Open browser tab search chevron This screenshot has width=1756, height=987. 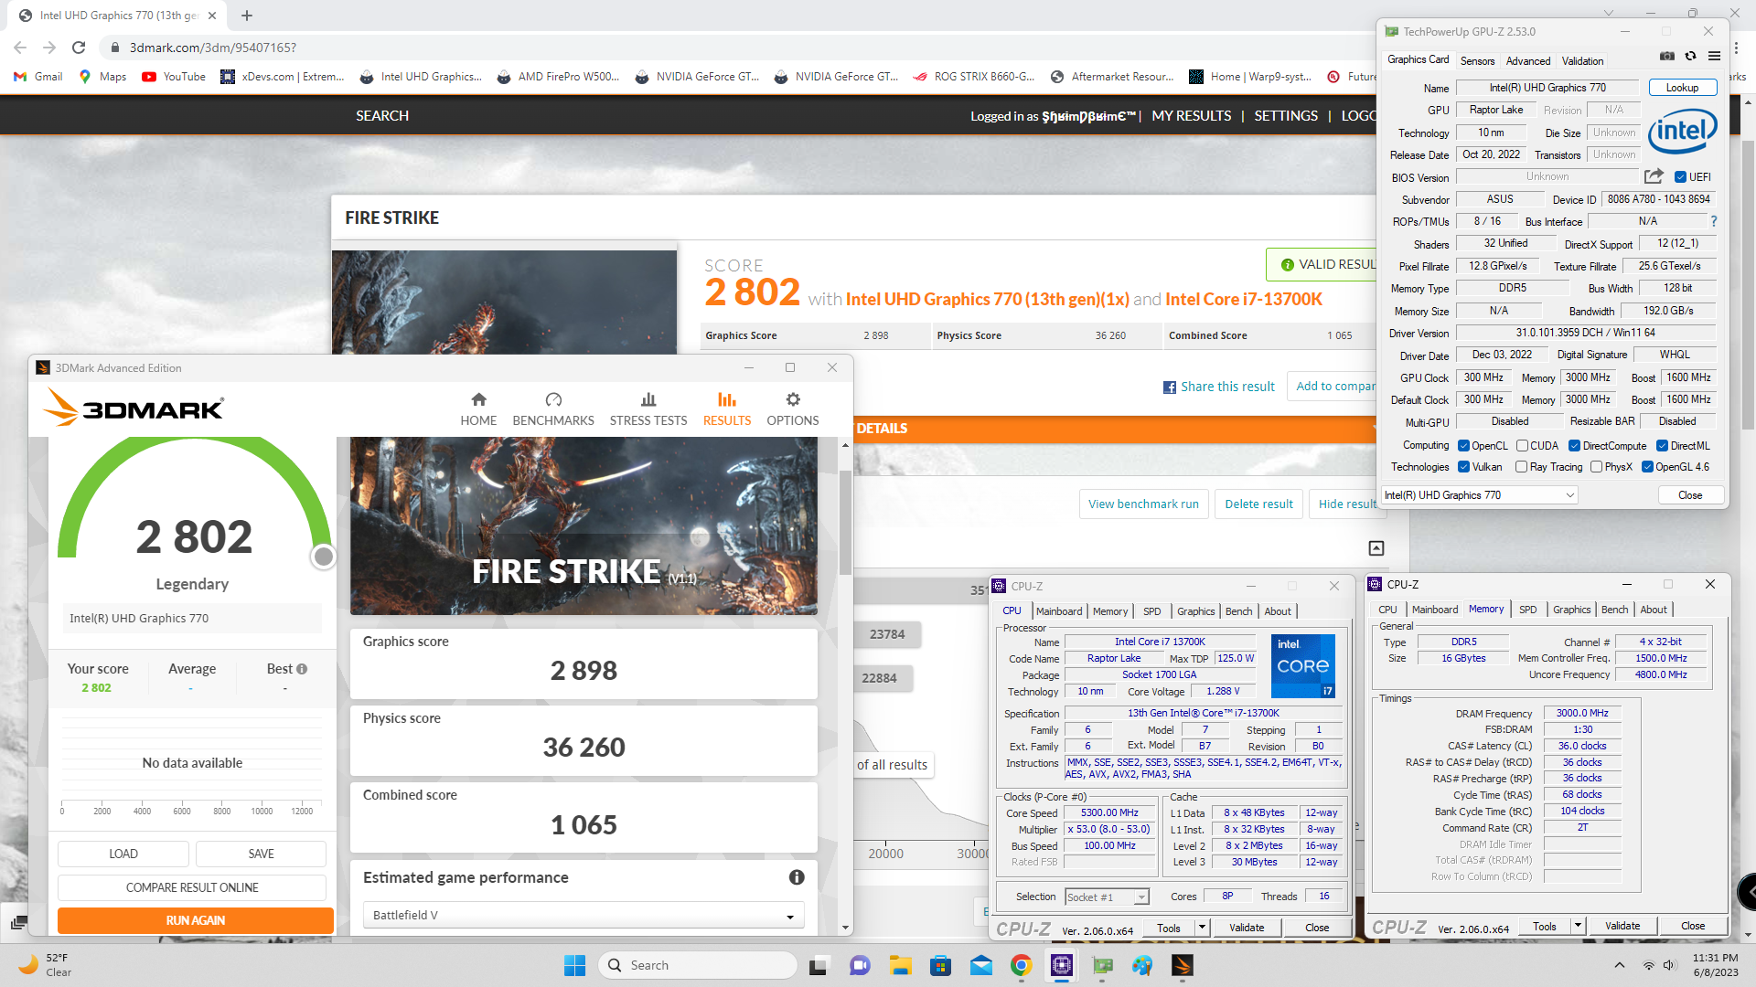[1610, 14]
